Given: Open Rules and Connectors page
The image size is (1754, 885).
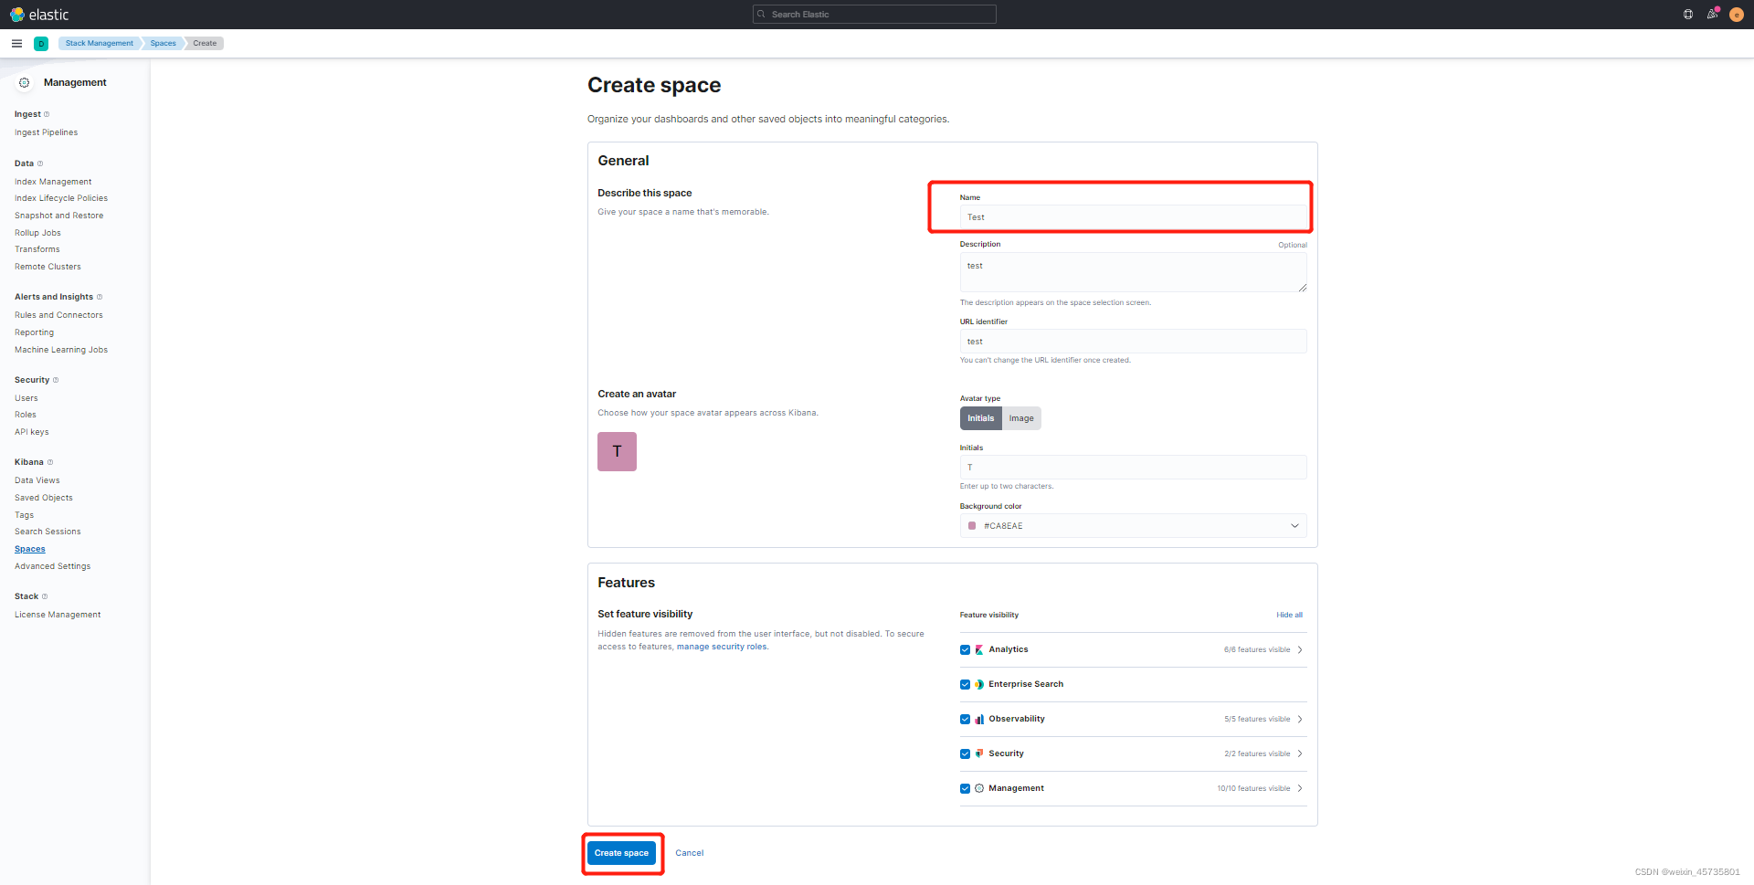Looking at the screenshot, I should (x=58, y=315).
